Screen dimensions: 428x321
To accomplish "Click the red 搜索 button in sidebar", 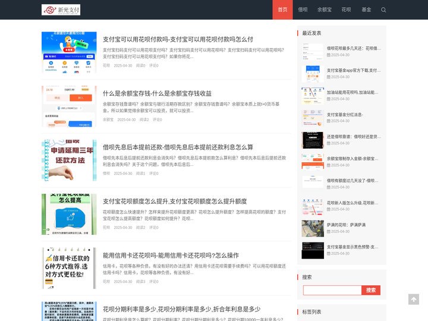I will pyautogui.click(x=371, y=290).
